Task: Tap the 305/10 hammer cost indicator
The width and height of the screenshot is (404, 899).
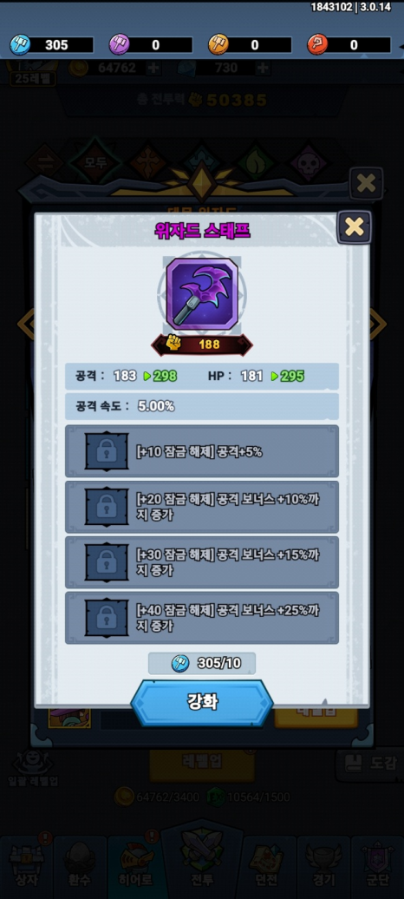Action: tap(202, 663)
